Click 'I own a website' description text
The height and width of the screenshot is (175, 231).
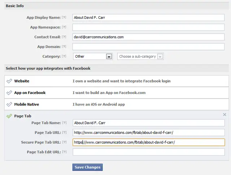pos(122,81)
